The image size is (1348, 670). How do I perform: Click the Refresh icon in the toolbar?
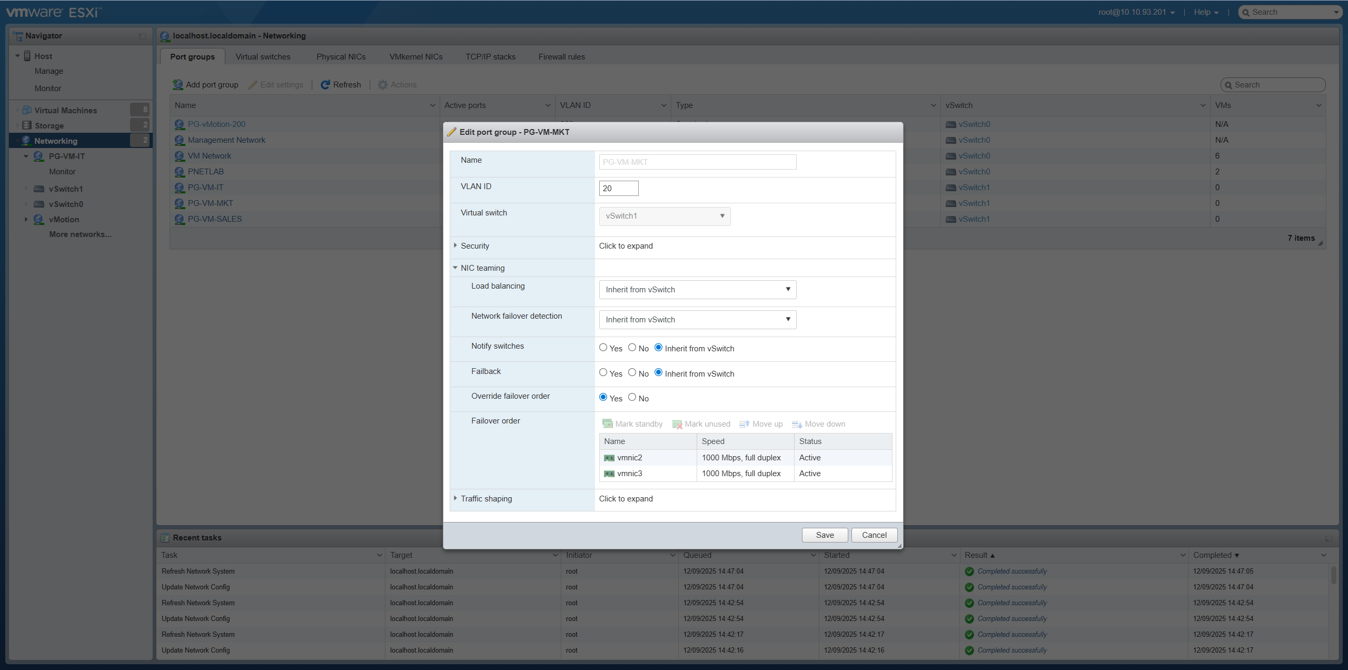coord(325,84)
